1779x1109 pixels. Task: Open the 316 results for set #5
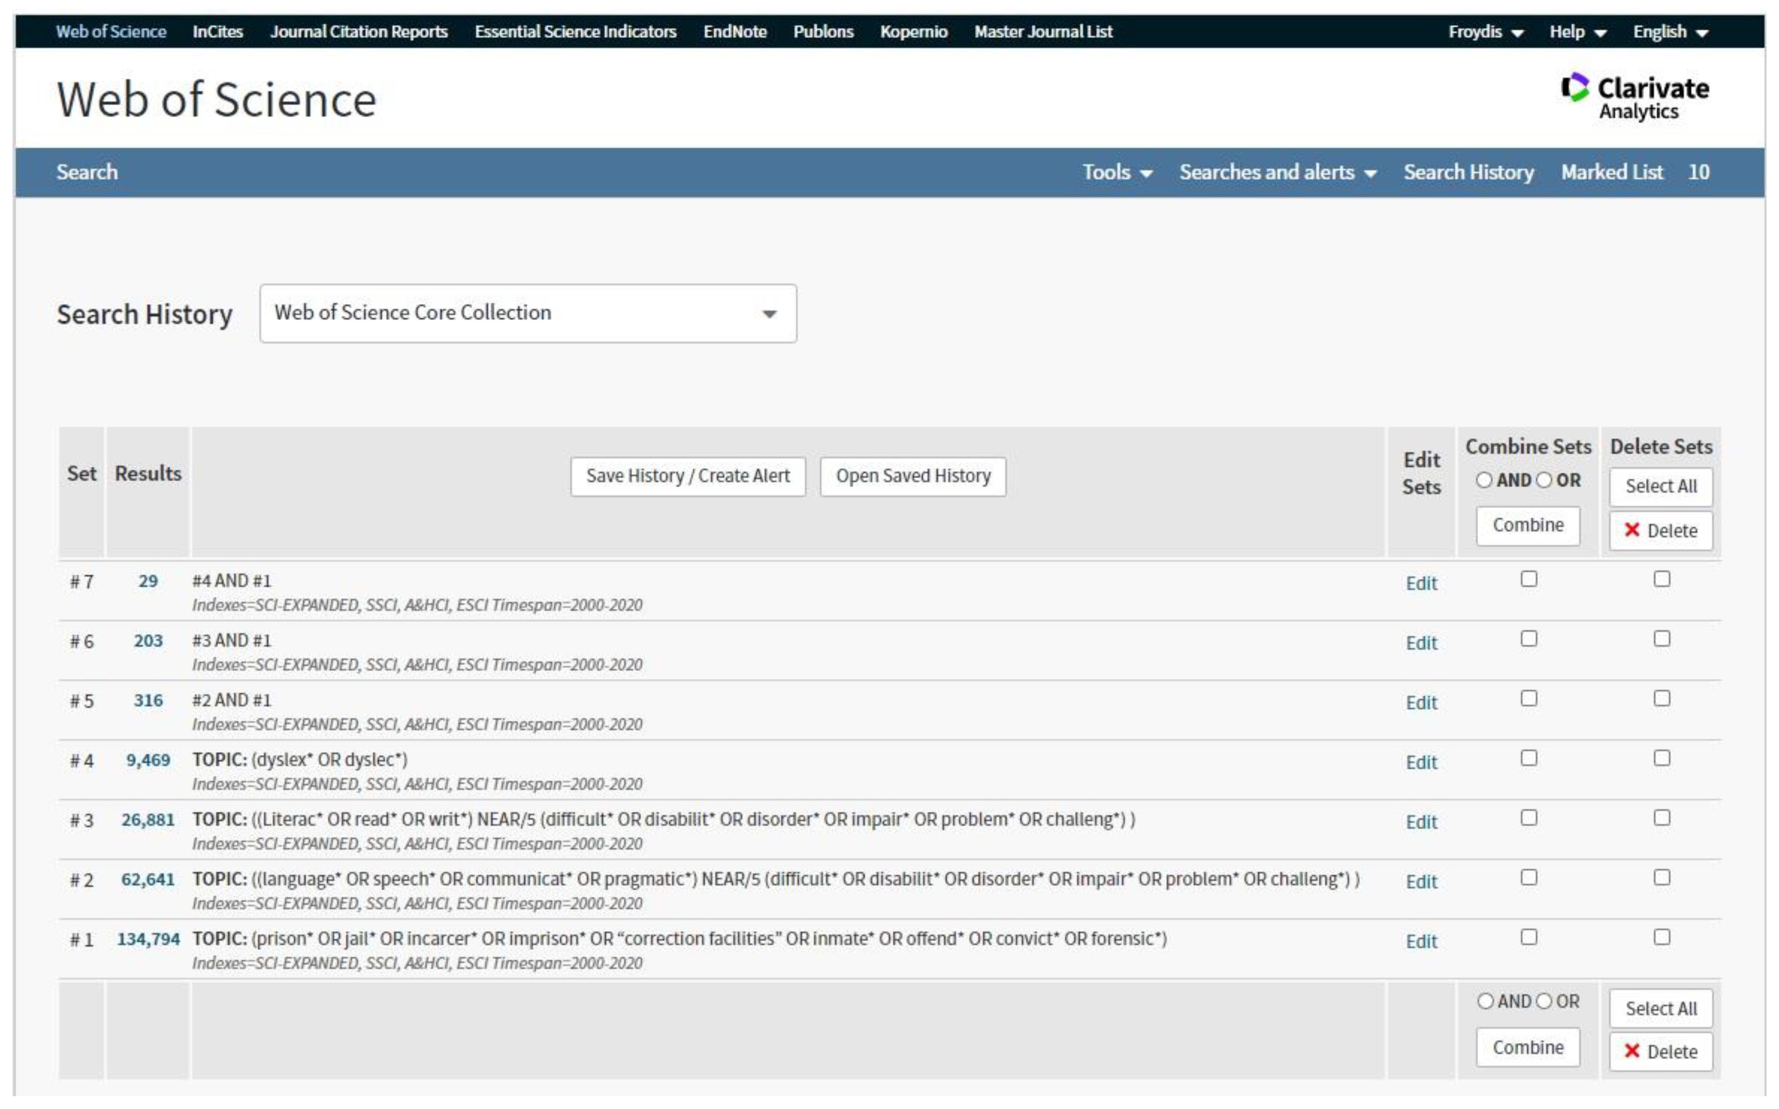(x=148, y=701)
